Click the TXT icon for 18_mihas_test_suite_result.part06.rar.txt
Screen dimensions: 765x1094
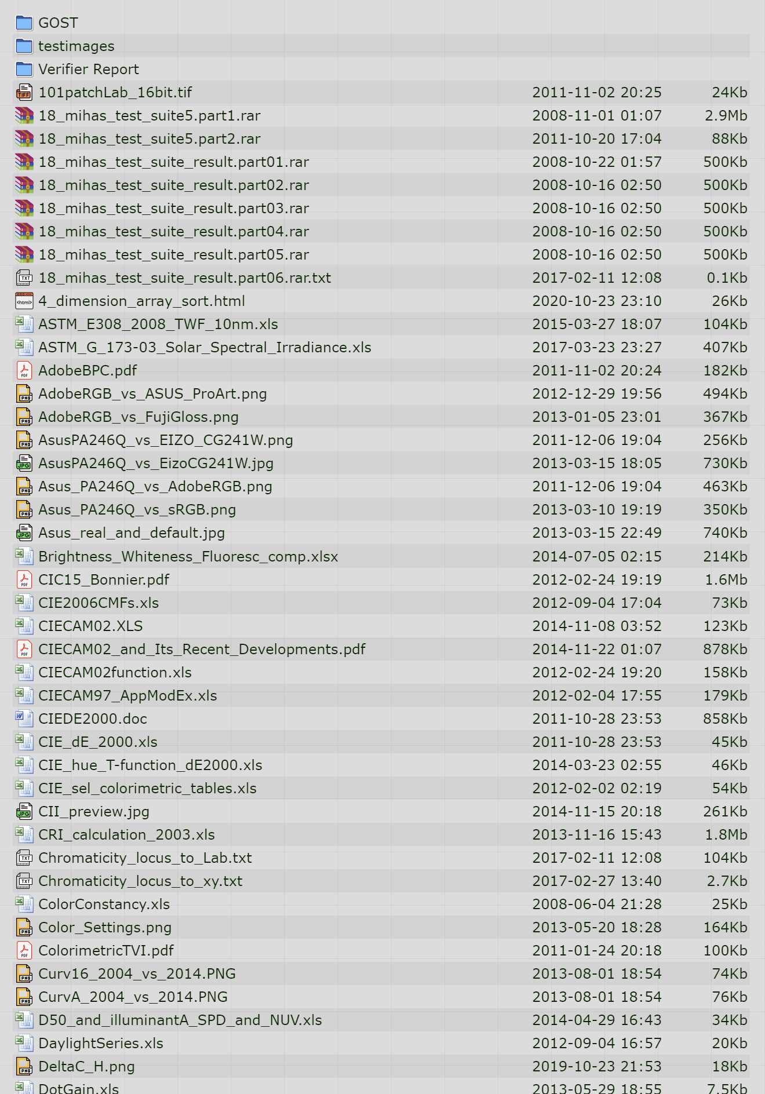[x=24, y=278]
